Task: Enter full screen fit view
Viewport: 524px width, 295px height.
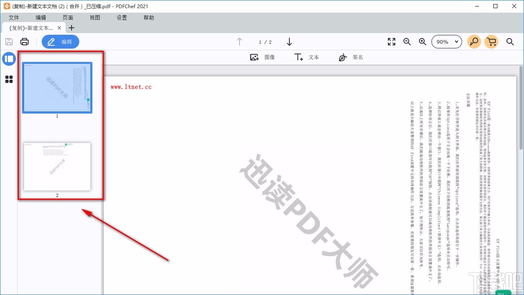Action: click(391, 41)
